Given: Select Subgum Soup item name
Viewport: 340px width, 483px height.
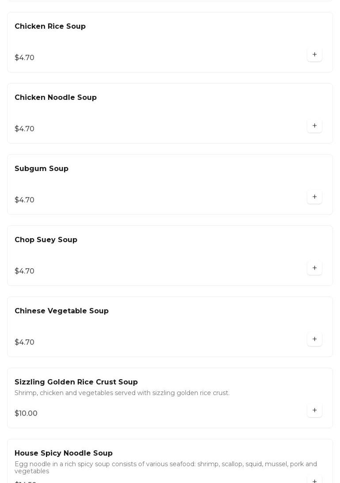Looking at the screenshot, I should pyautogui.click(x=42, y=169).
